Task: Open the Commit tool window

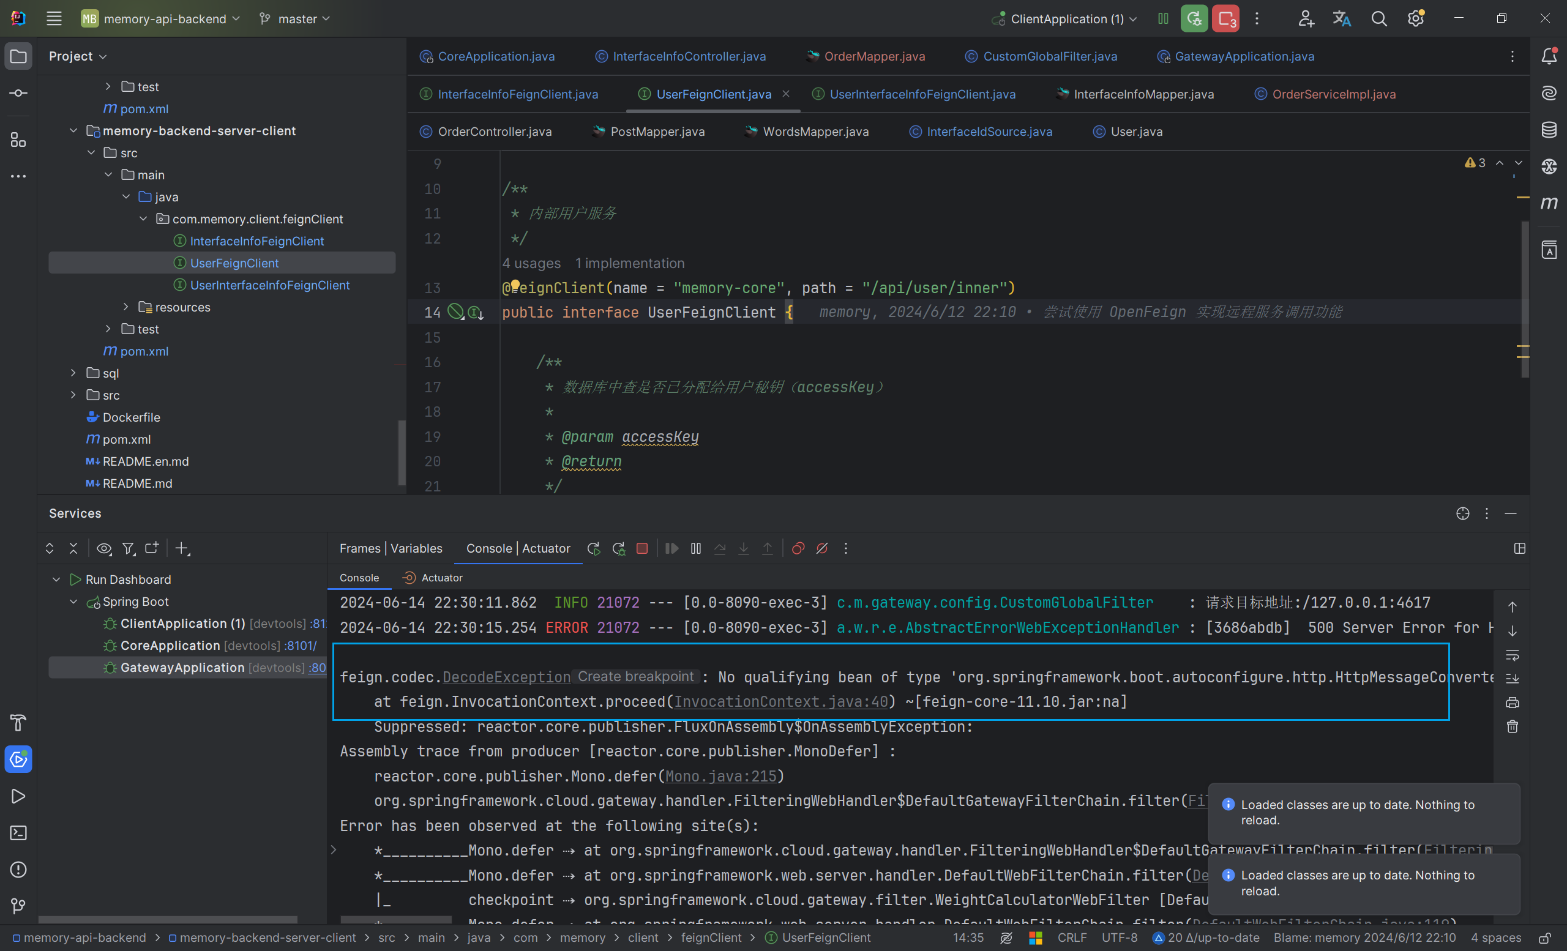Action: (x=18, y=94)
